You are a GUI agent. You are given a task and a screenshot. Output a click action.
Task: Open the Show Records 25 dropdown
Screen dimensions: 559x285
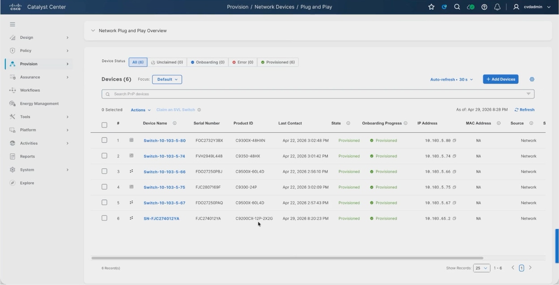click(482, 268)
